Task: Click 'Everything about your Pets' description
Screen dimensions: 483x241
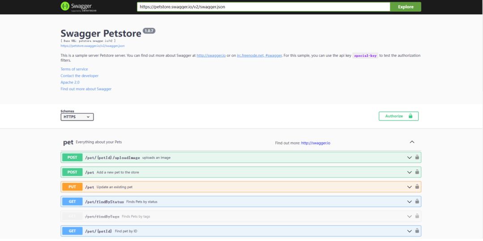Action: coord(99,142)
